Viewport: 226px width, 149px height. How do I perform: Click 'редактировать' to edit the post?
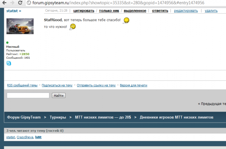click(x=186, y=11)
